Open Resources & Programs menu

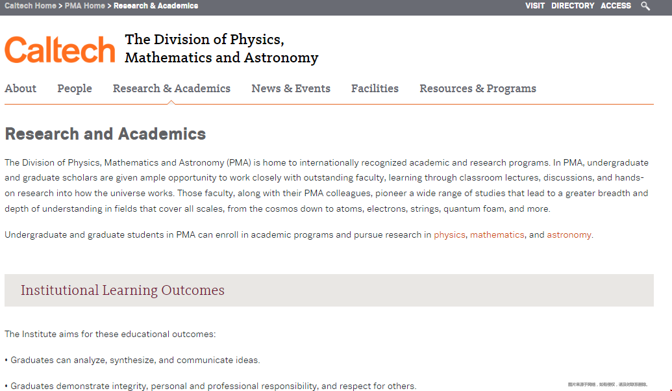478,88
